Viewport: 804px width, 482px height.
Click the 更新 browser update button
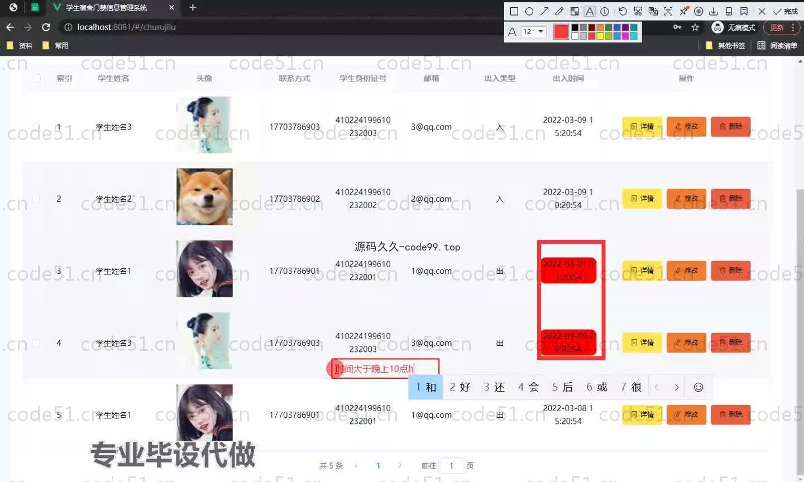point(777,27)
